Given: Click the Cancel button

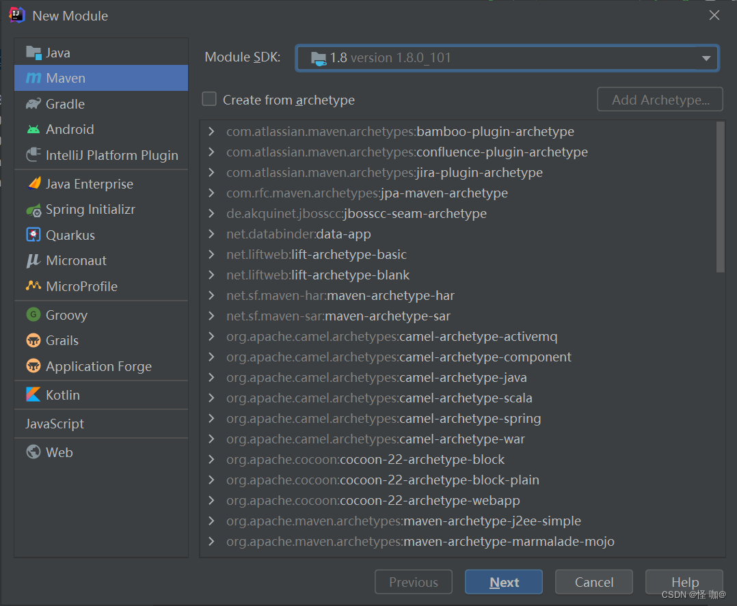Looking at the screenshot, I should (594, 582).
